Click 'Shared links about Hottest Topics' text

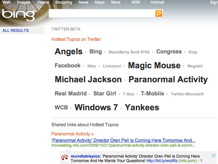point(85,125)
